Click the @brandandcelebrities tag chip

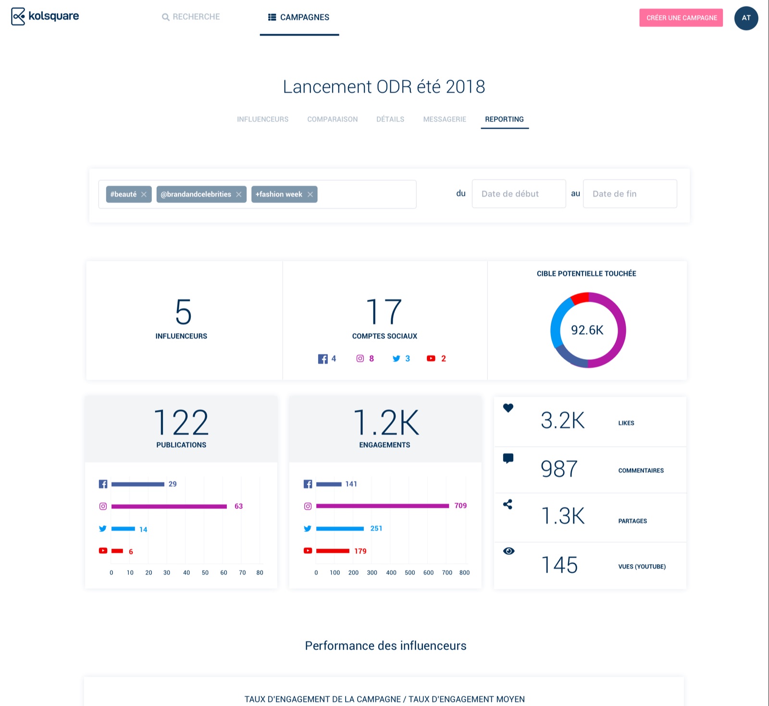click(201, 194)
